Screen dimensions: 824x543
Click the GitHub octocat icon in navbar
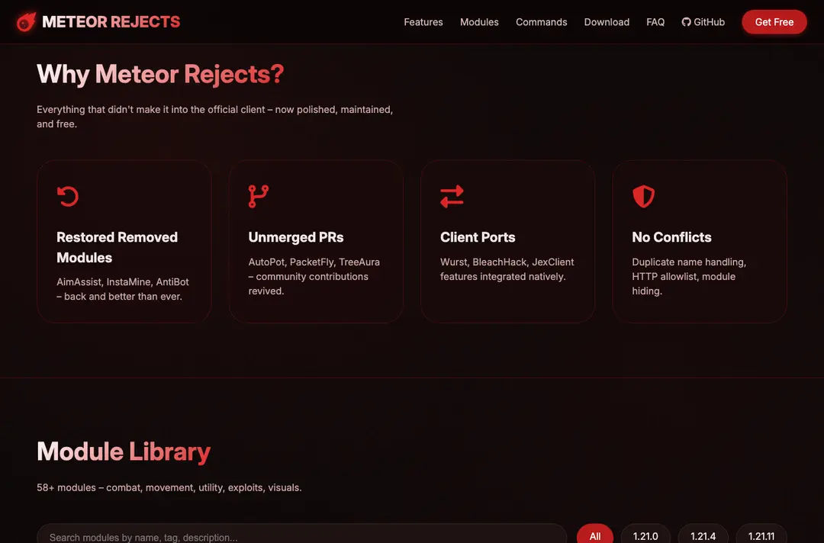click(687, 22)
